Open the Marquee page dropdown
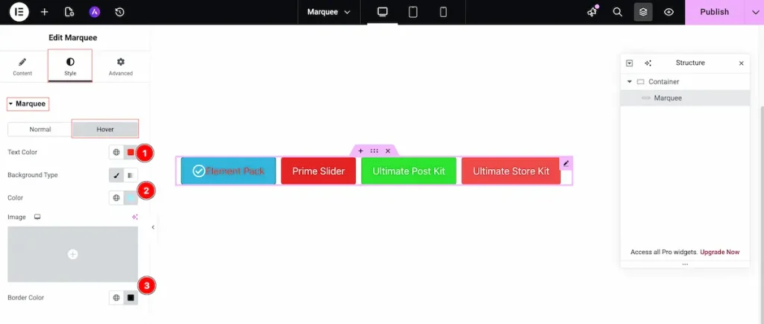 (329, 12)
